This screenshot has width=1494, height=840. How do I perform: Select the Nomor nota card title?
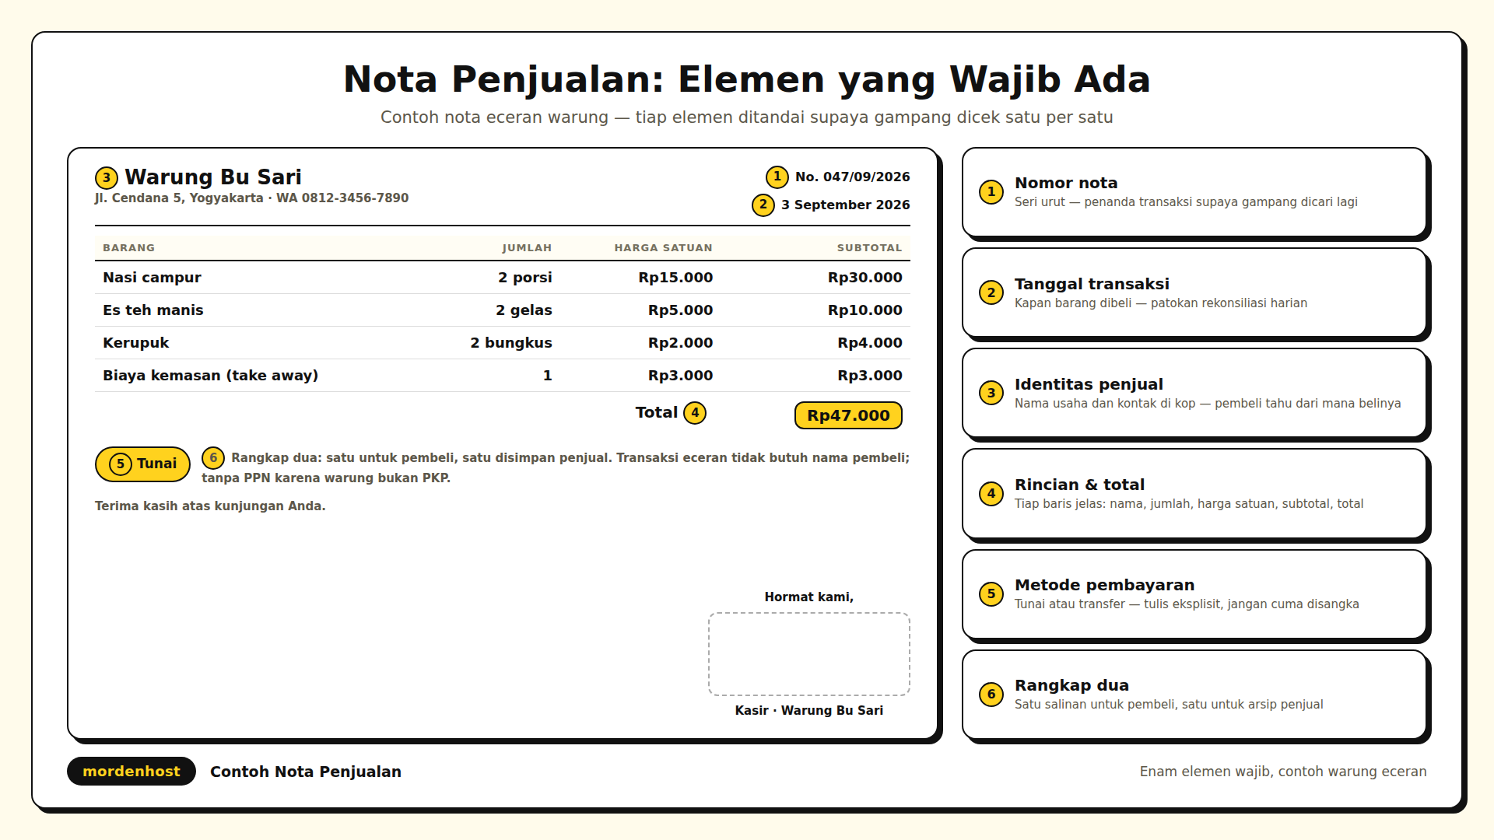(x=1066, y=183)
